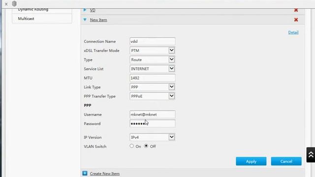Click the bold PPP section heading
Screen dimensions: 315x177
(x=88, y=105)
